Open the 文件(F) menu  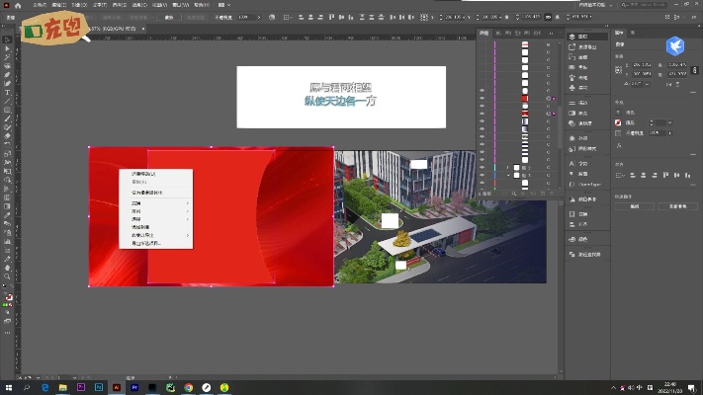40,5
